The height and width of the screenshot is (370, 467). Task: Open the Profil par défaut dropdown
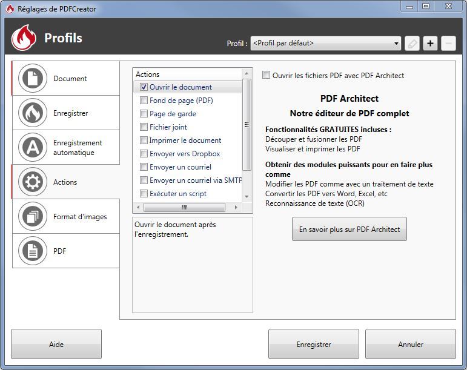[x=326, y=44]
